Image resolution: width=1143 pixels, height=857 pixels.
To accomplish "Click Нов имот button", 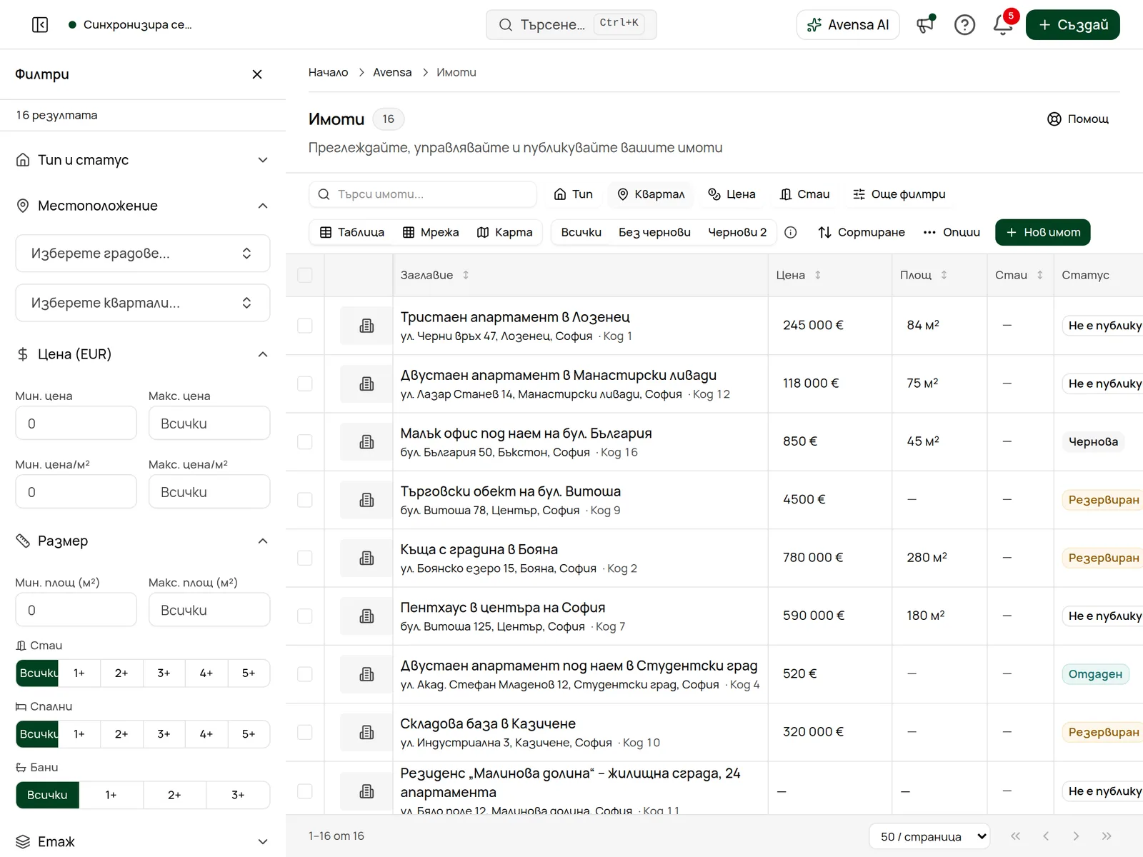I will point(1043,232).
